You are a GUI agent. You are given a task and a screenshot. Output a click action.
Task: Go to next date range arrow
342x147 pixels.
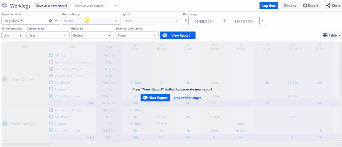pos(262,21)
